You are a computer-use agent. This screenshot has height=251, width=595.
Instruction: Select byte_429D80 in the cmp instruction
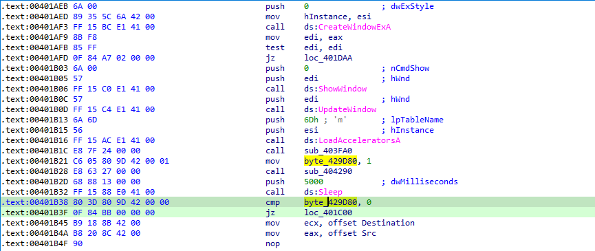[330, 202]
